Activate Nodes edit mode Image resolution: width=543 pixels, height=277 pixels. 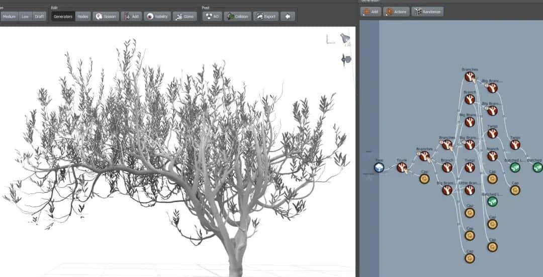pyautogui.click(x=83, y=16)
